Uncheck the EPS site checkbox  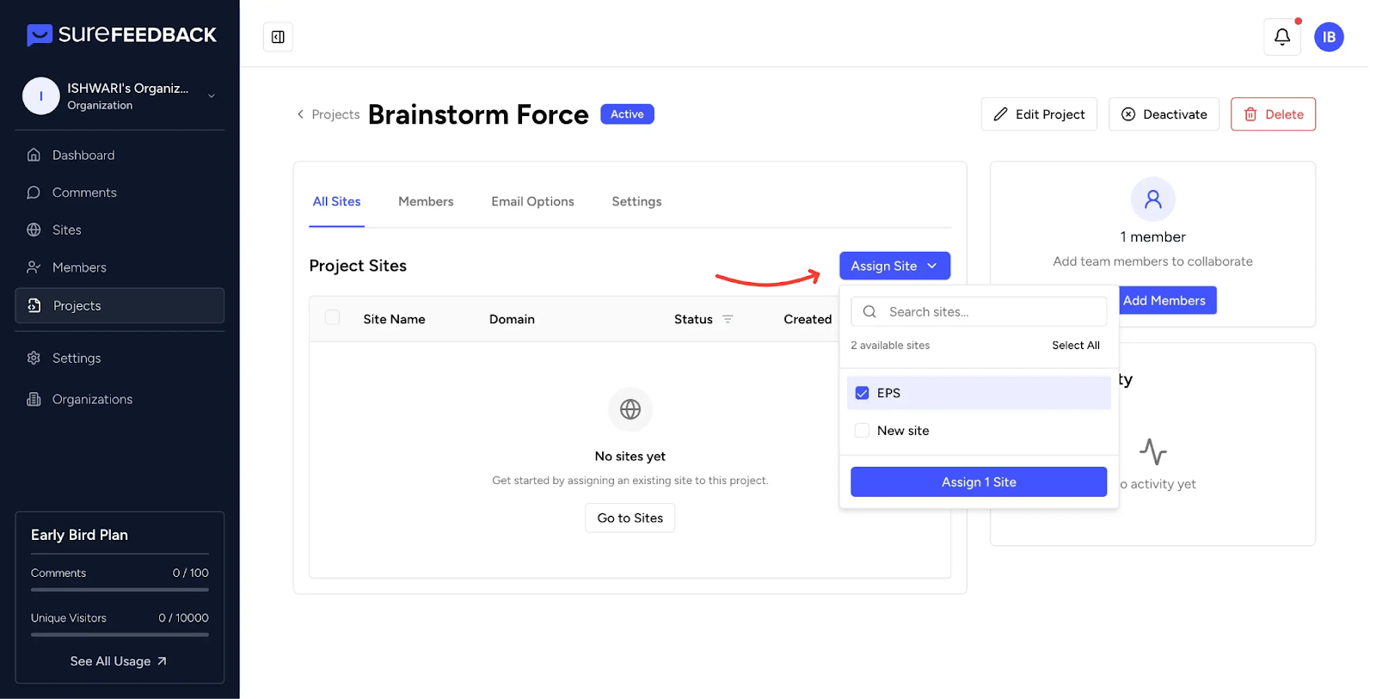(862, 393)
